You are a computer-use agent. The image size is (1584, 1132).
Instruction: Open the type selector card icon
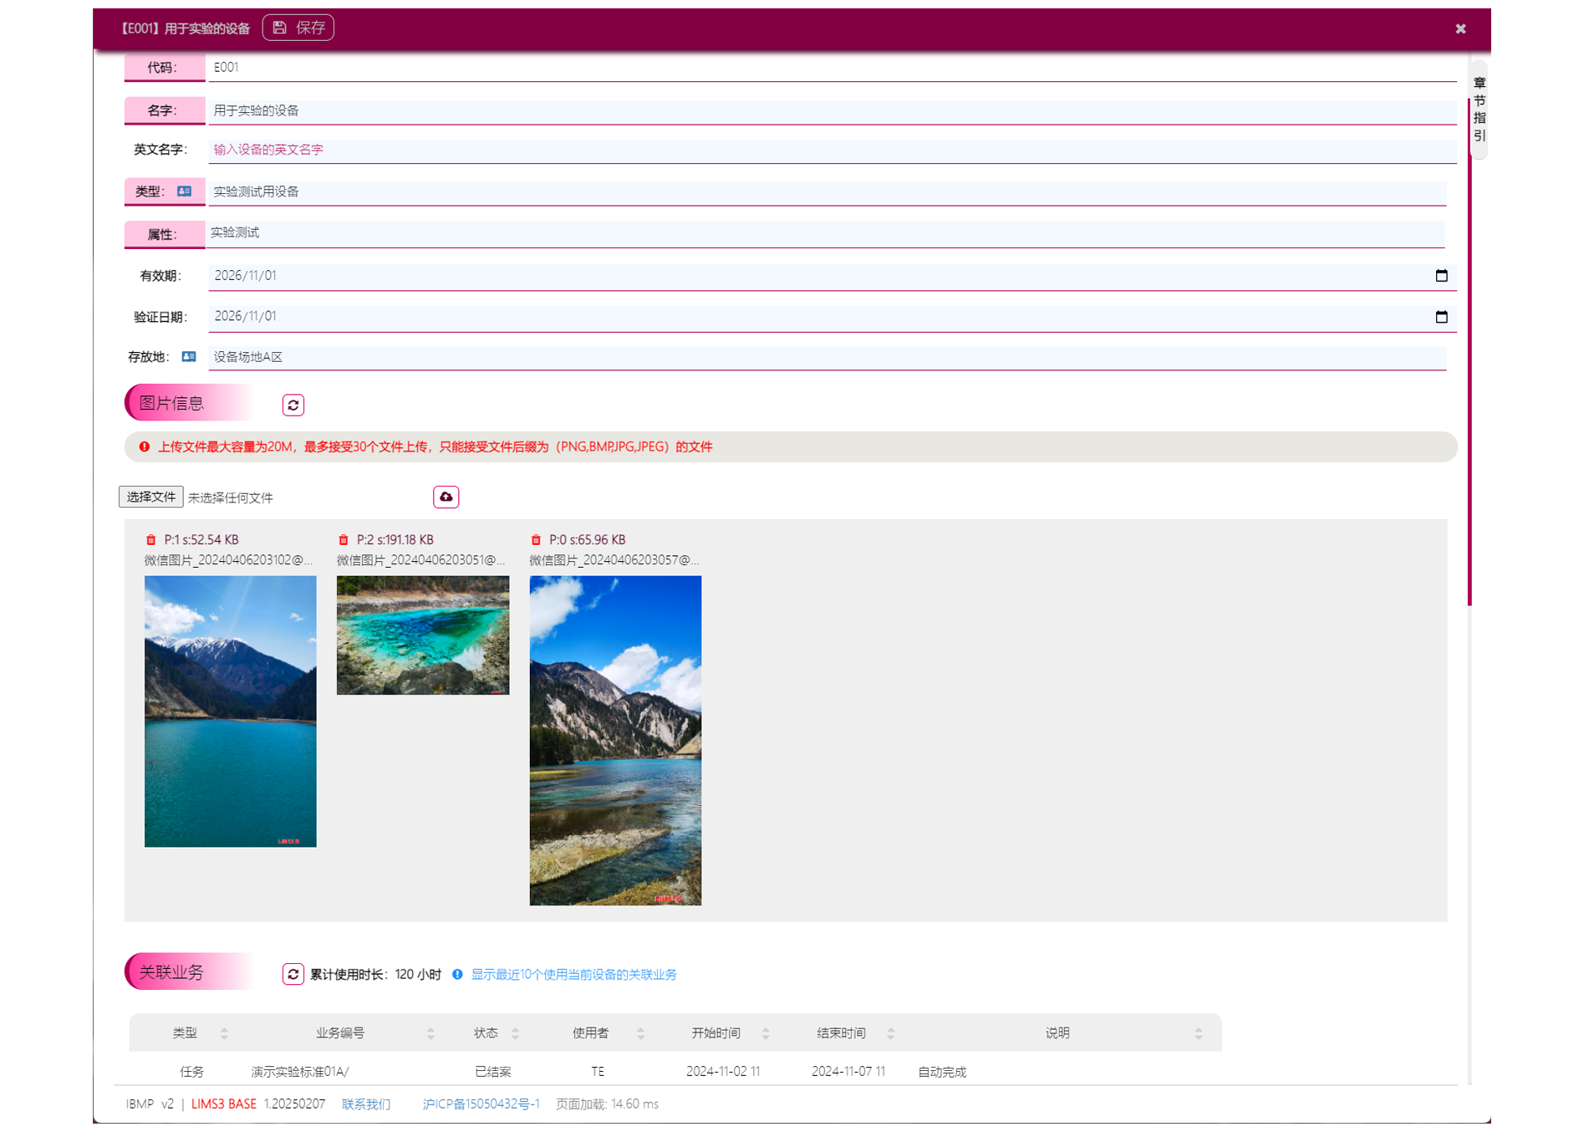[x=184, y=191]
